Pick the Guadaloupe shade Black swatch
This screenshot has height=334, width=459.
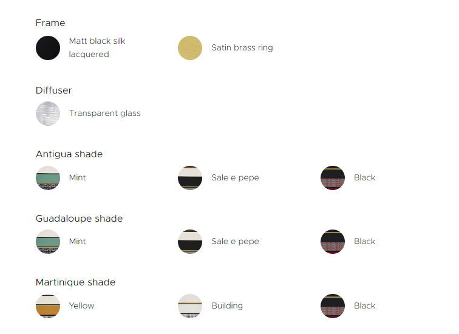[x=333, y=242]
